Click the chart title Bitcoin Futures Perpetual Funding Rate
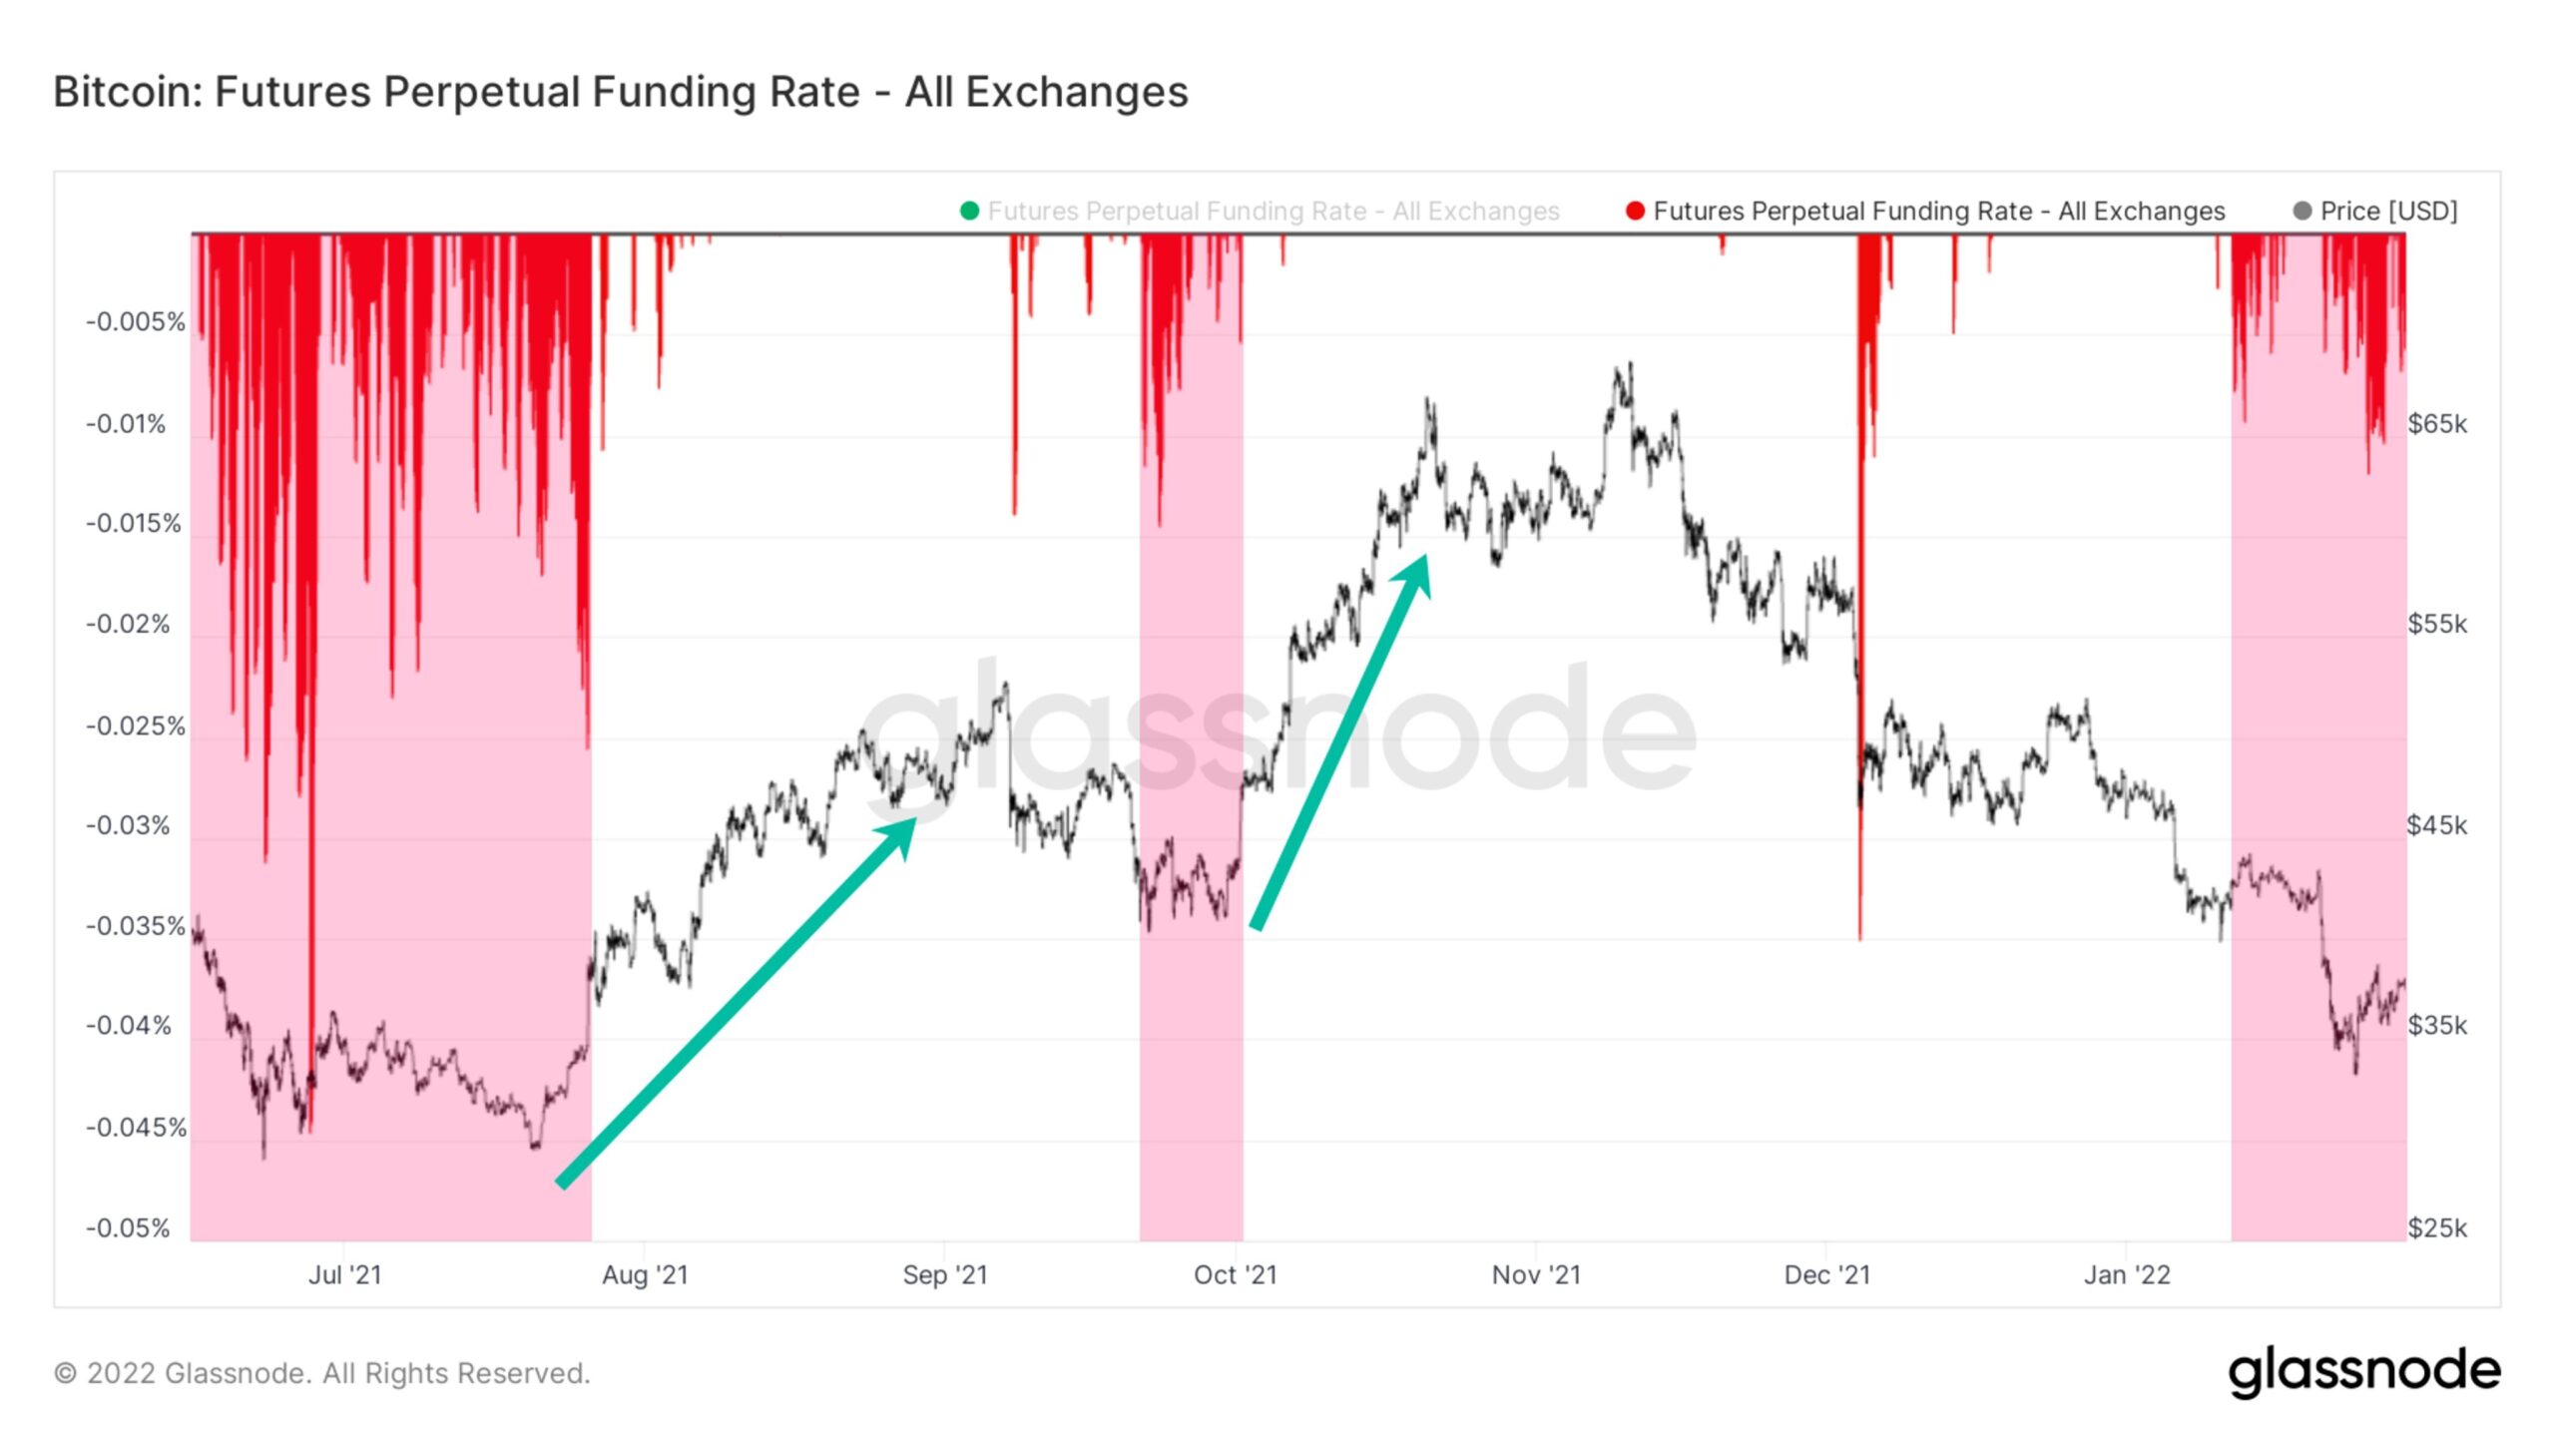This screenshot has width=2555, height=1437. click(621, 92)
